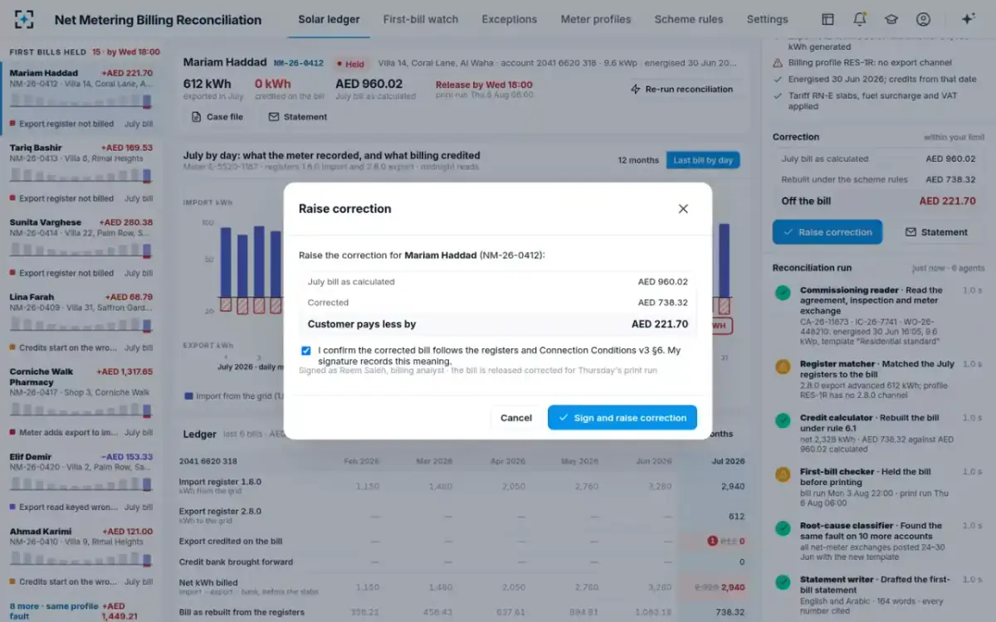Untick the confirmation checkbox in the dialog
Image resolution: width=996 pixels, height=622 pixels.
306,351
